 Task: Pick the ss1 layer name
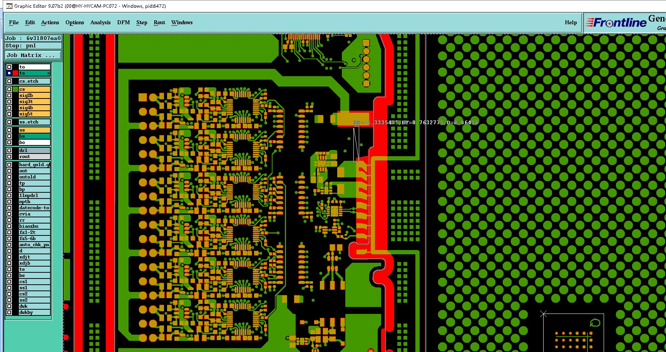35,288
